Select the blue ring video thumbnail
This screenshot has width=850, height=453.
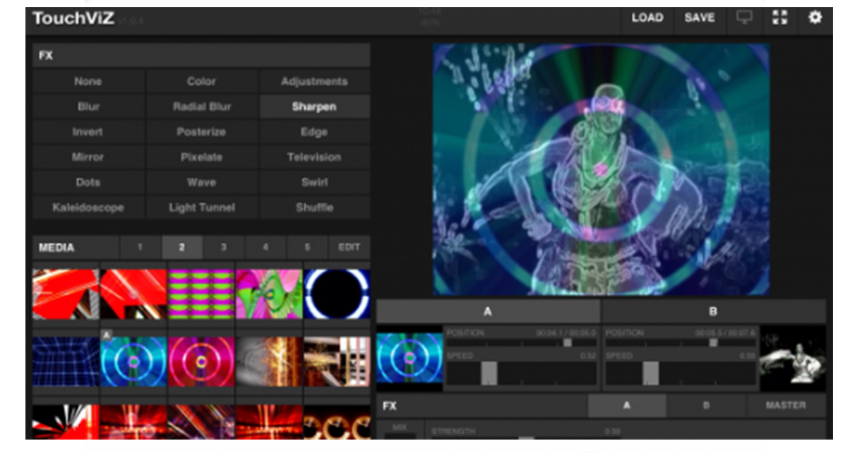pyautogui.click(x=133, y=362)
